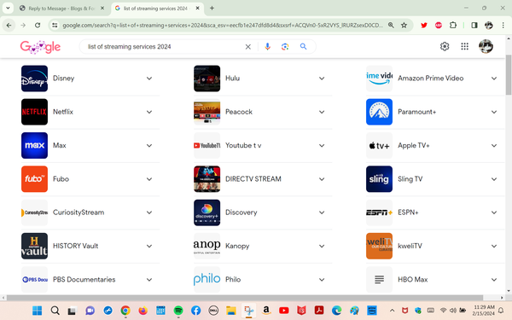Viewport: 512px width, 320px height.
Task: Switch to Reply to Message tab
Action: click(x=61, y=9)
